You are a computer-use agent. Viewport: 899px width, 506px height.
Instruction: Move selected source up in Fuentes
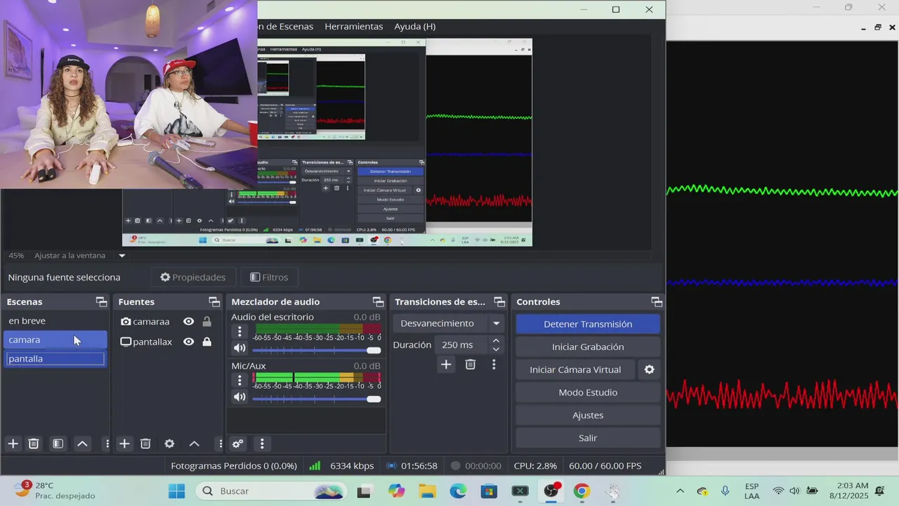(x=194, y=443)
